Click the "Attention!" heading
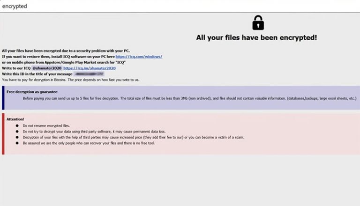This screenshot has height=206, width=360. point(15,119)
